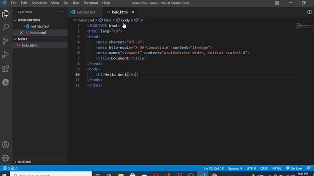This screenshot has width=314, height=176.
Task: Open the Help menu
Action: pos(106,3)
